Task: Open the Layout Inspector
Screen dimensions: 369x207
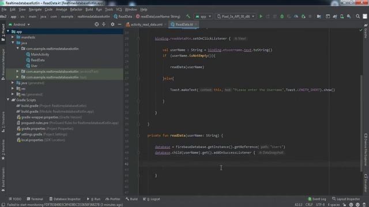Action: (x=346, y=199)
